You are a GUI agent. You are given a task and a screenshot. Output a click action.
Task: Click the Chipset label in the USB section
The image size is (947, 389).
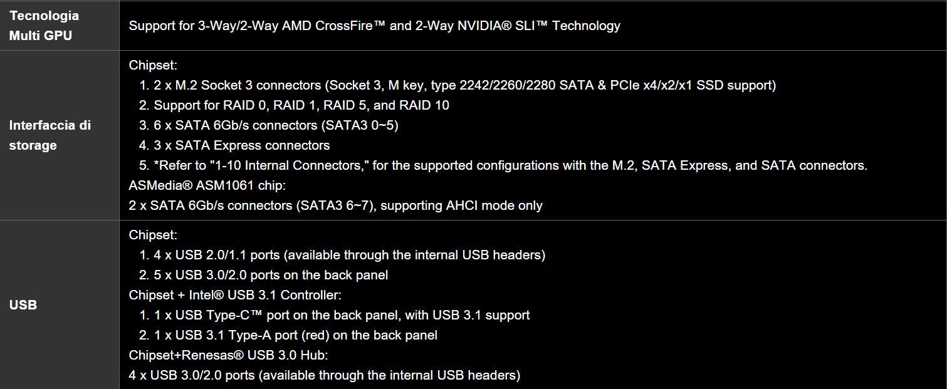[x=153, y=235]
